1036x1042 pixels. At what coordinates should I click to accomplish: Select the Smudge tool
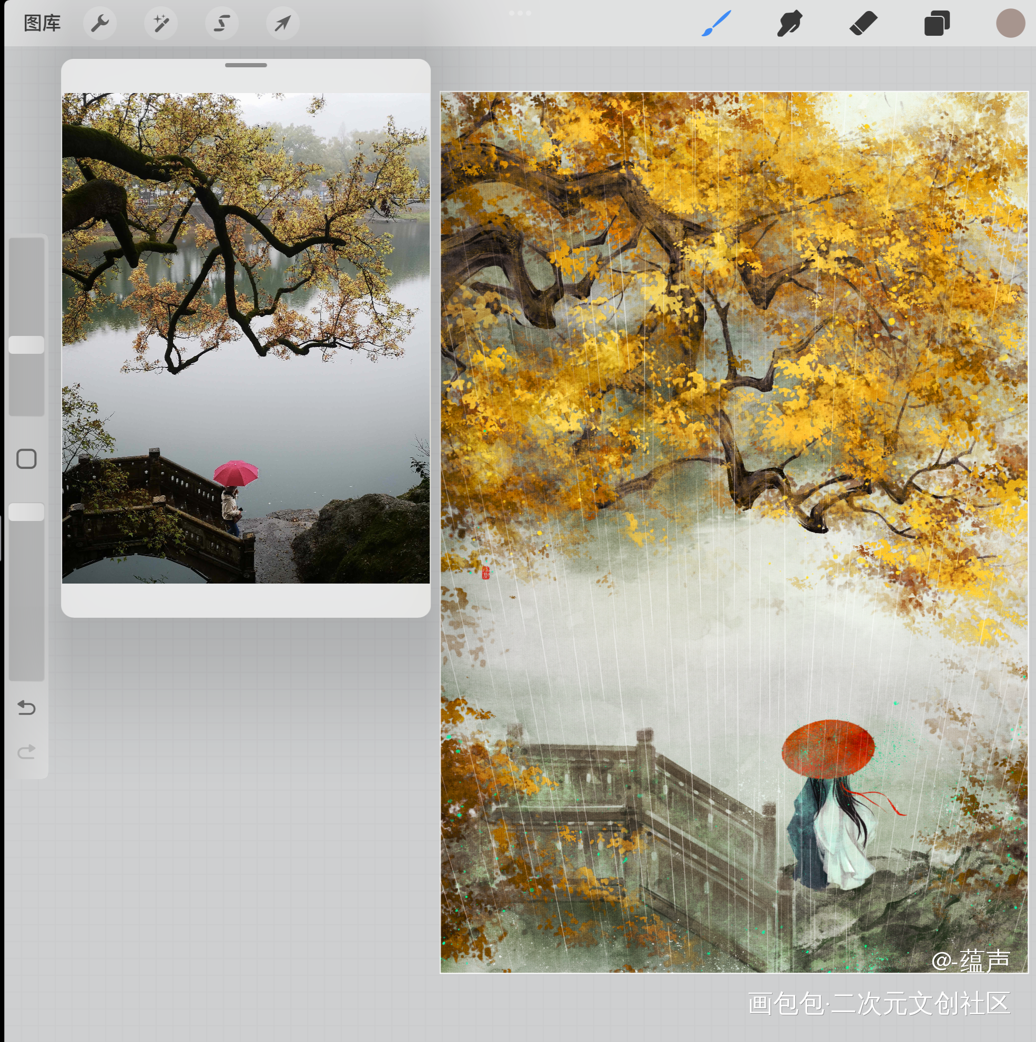tap(789, 24)
